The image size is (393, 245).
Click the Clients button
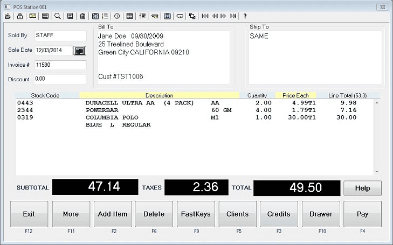click(237, 214)
